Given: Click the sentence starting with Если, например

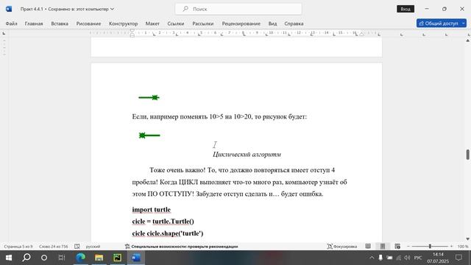Looking at the screenshot, I should tap(219, 116).
